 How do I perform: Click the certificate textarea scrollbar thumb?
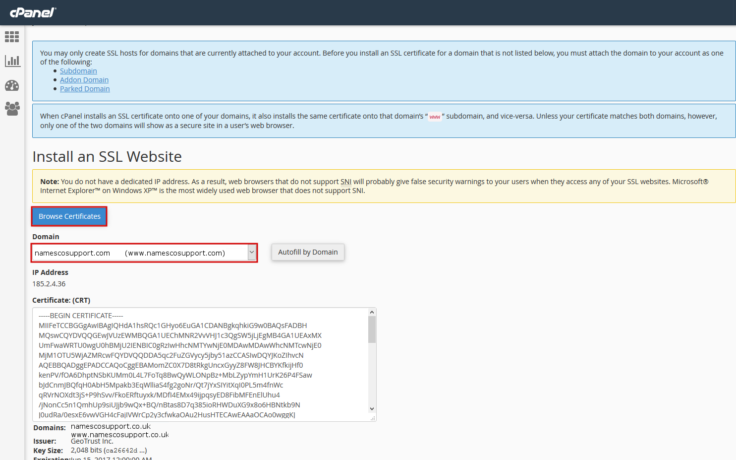coord(372,329)
